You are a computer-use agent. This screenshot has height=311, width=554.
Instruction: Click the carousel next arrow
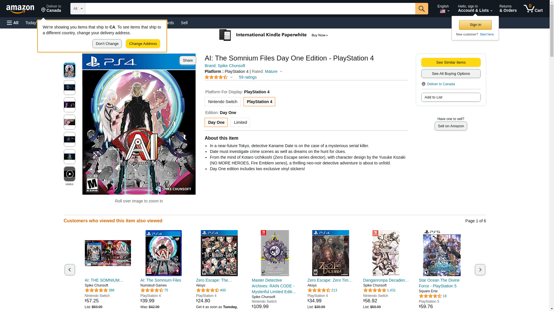point(480,270)
